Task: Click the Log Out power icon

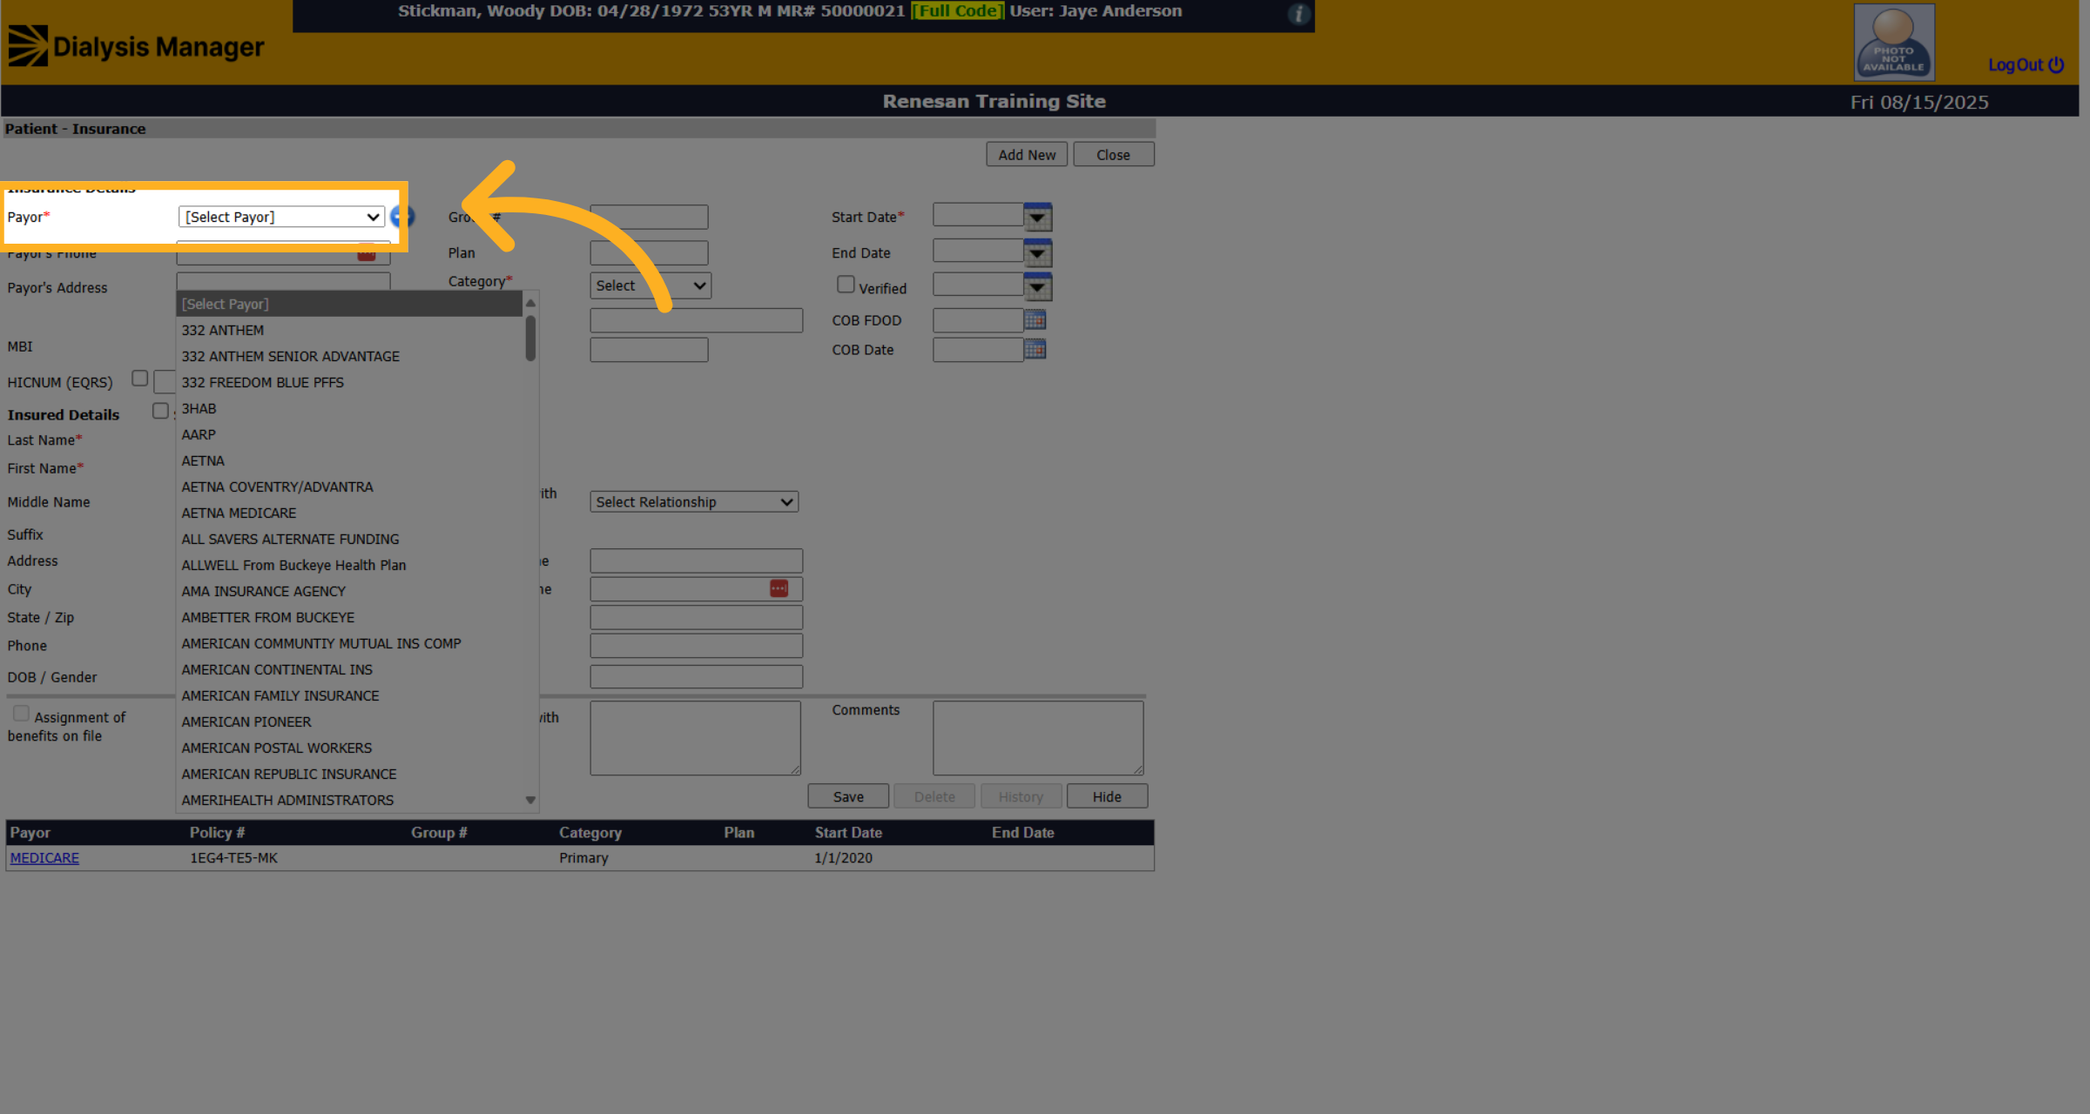Action: point(2056,65)
